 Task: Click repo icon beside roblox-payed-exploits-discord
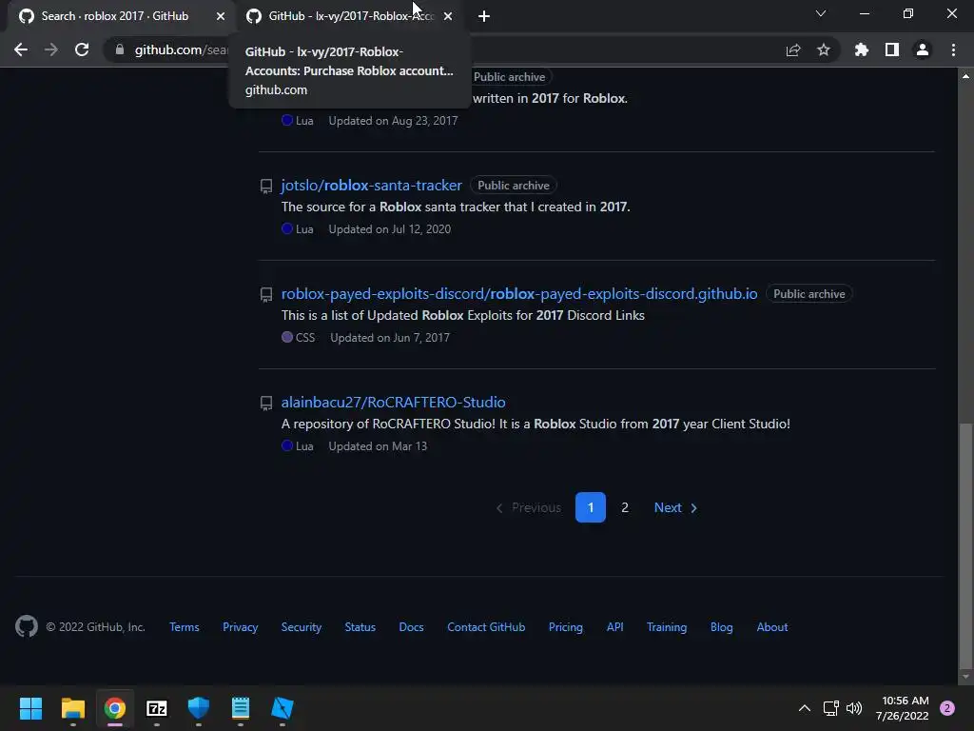point(266,295)
